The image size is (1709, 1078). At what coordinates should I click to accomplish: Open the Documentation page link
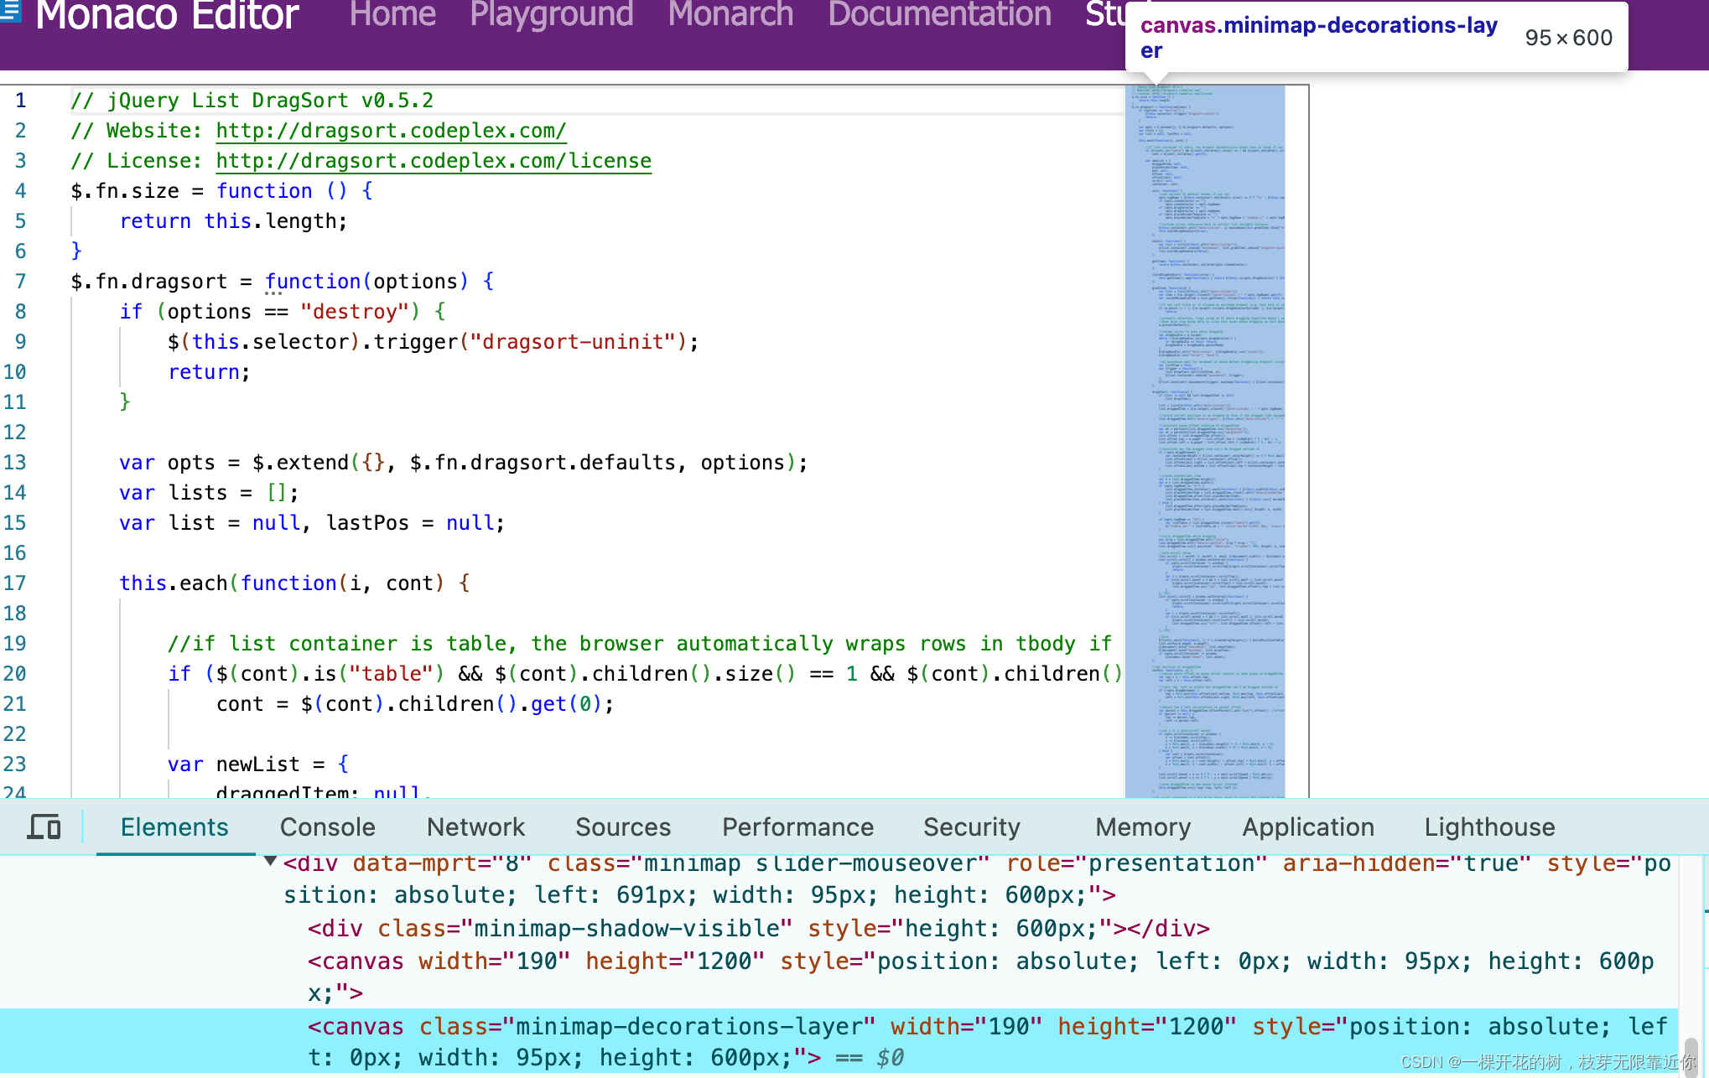939,15
